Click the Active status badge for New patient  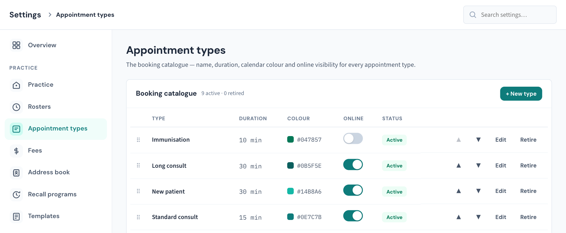tap(394, 192)
